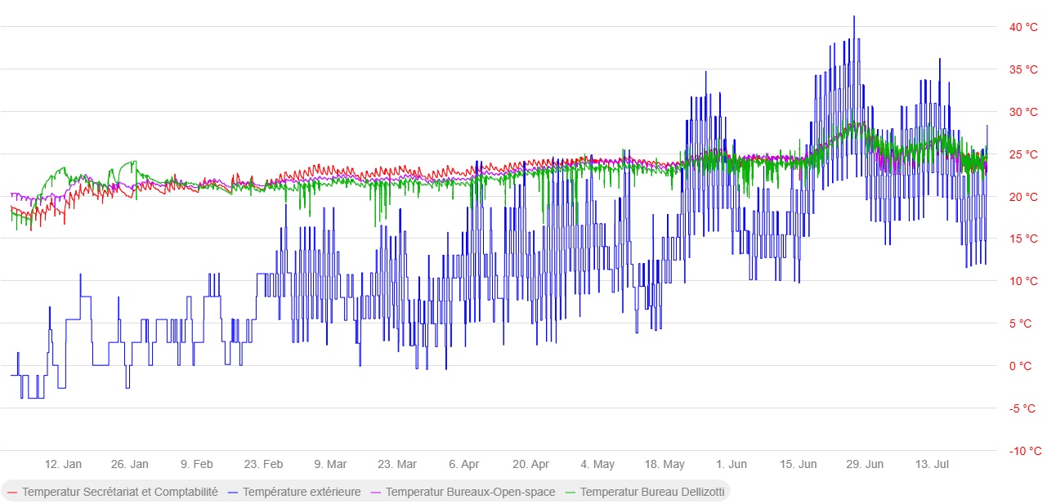Click the 29. Jun axis label
1047x504 pixels.
pos(865,464)
